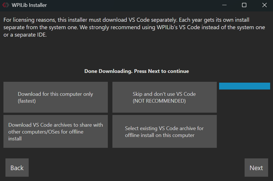Viewport: 273px width, 181px height.
Task: Click the Done Downloading status message
Action: click(136, 71)
